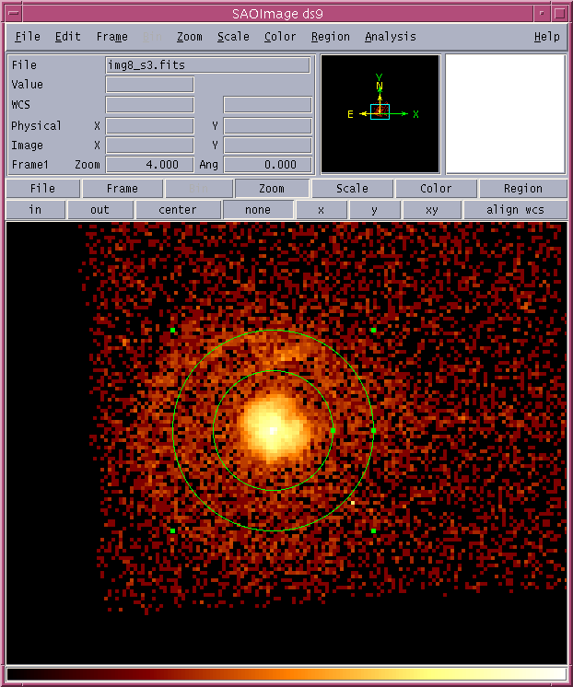573x687 pixels.
Task: Click bottom-right green region handle
Action: [x=373, y=530]
